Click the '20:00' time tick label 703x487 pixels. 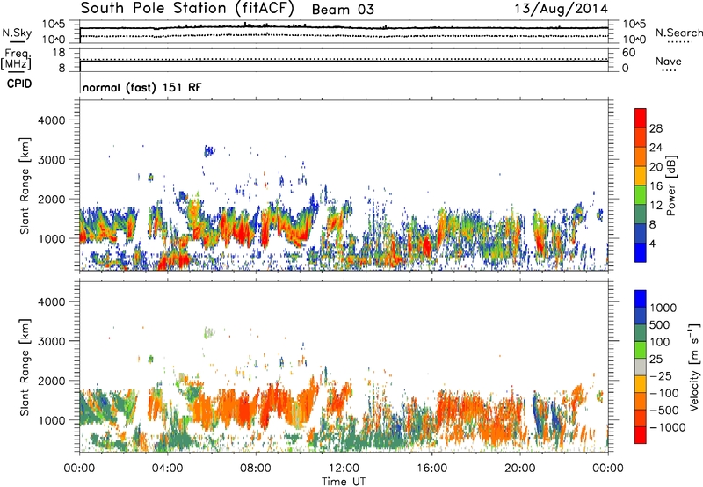tap(519, 469)
